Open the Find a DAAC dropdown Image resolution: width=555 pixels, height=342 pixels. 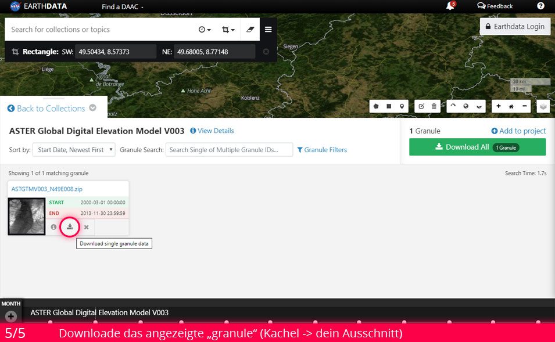pyautogui.click(x=123, y=7)
